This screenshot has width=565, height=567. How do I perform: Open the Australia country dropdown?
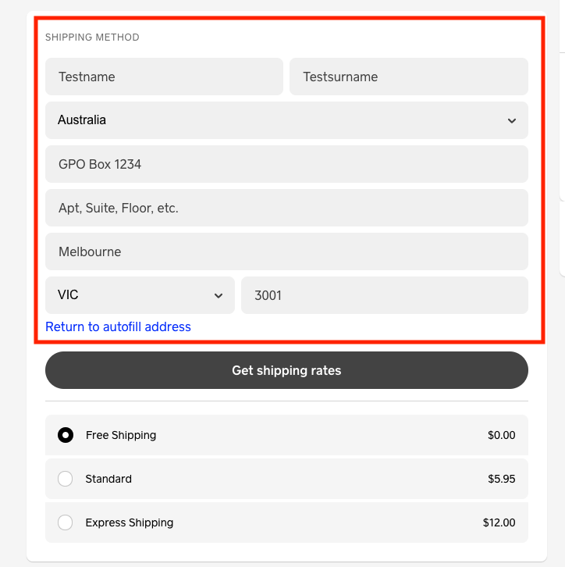coord(286,120)
